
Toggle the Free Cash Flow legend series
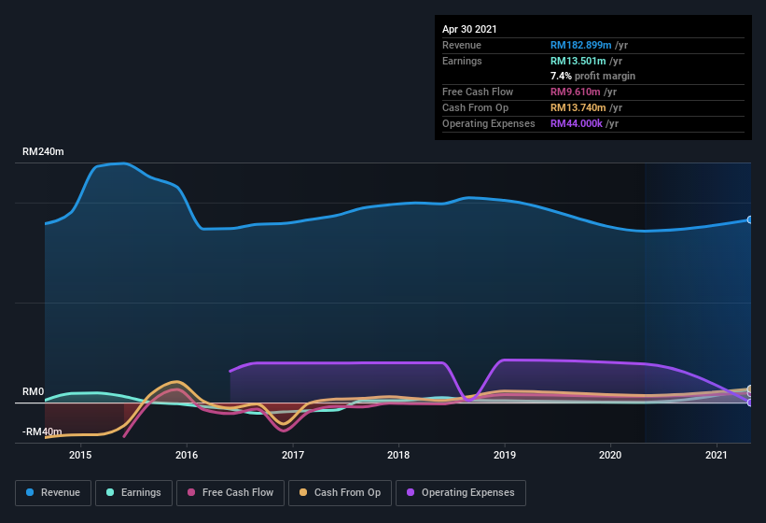pyautogui.click(x=230, y=493)
